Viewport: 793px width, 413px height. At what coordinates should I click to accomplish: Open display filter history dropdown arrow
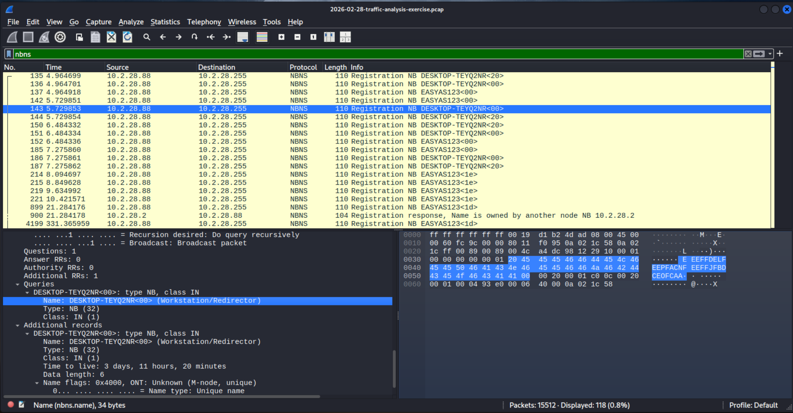pyautogui.click(x=770, y=54)
